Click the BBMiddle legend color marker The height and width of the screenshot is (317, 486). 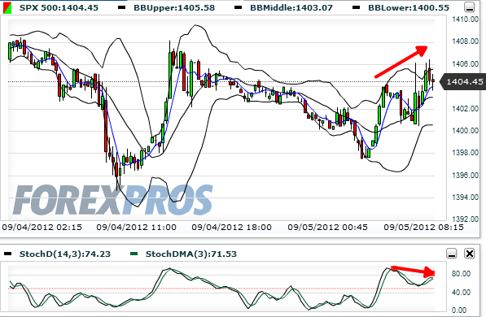click(x=238, y=7)
